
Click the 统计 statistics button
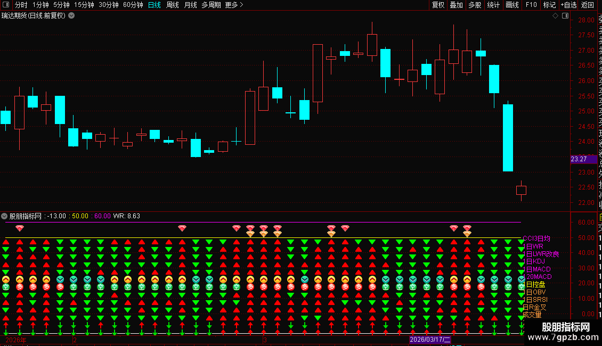493,5
